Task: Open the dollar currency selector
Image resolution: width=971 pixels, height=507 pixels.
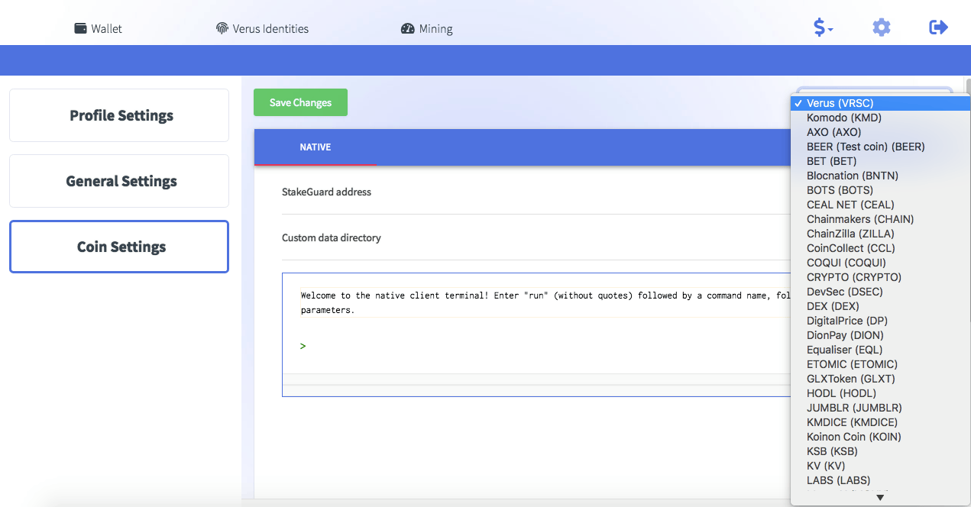Action: (x=823, y=27)
